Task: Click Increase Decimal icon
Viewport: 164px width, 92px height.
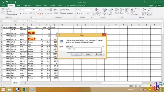Action: (88, 14)
